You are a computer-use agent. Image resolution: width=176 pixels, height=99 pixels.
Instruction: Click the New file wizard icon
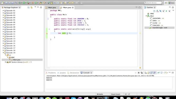pyautogui.click(x=2, y=3)
